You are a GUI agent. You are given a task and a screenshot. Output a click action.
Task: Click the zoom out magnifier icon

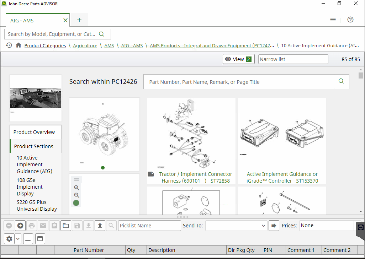coord(76,195)
